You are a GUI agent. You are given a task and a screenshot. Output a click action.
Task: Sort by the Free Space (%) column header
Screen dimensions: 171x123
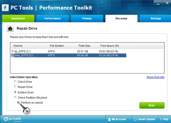click(x=112, y=46)
